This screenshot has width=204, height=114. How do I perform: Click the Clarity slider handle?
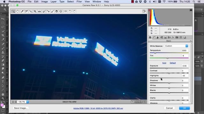169,100
